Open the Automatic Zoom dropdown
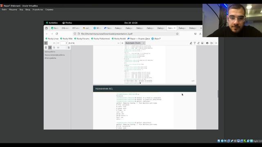 point(135,43)
